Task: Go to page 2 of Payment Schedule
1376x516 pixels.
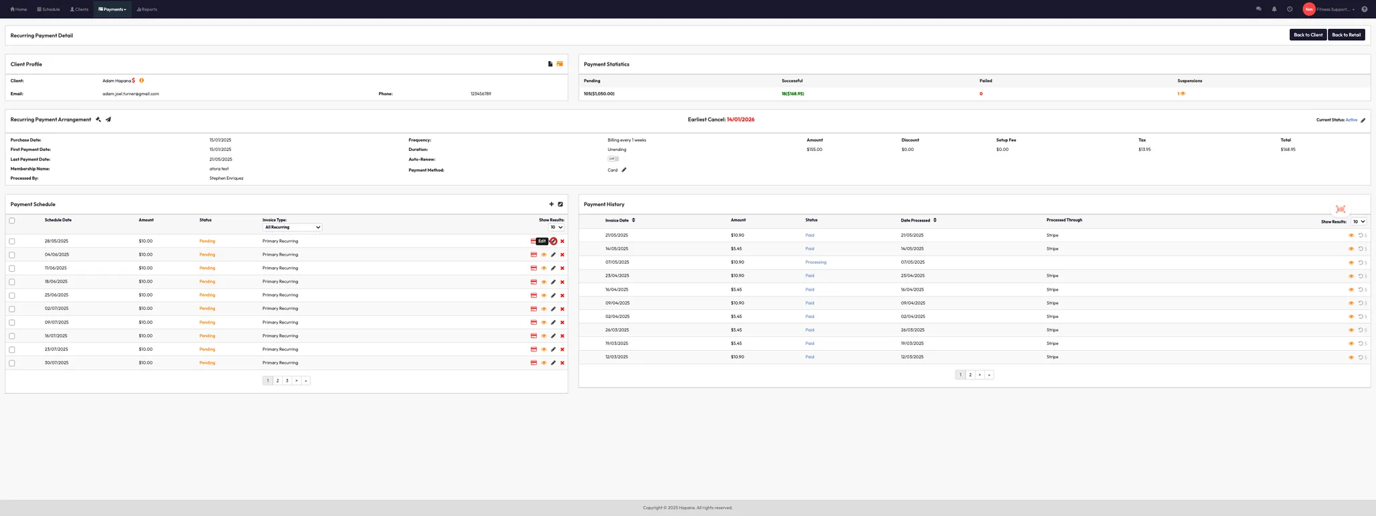Action: (x=277, y=381)
